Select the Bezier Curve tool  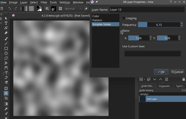[6, 68]
